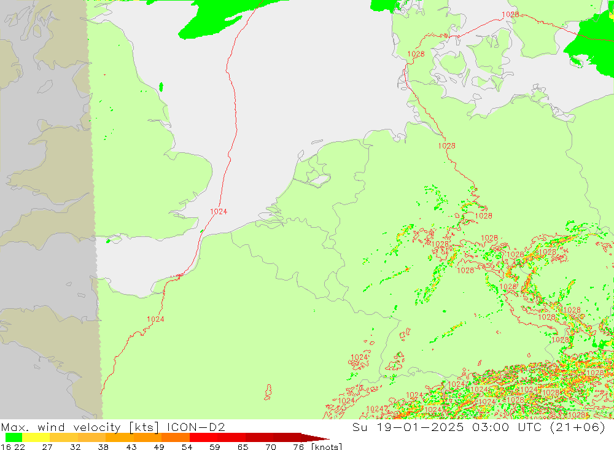Click the orange 49–54 knots legend swatch
614x450 pixels.
tap(176, 438)
